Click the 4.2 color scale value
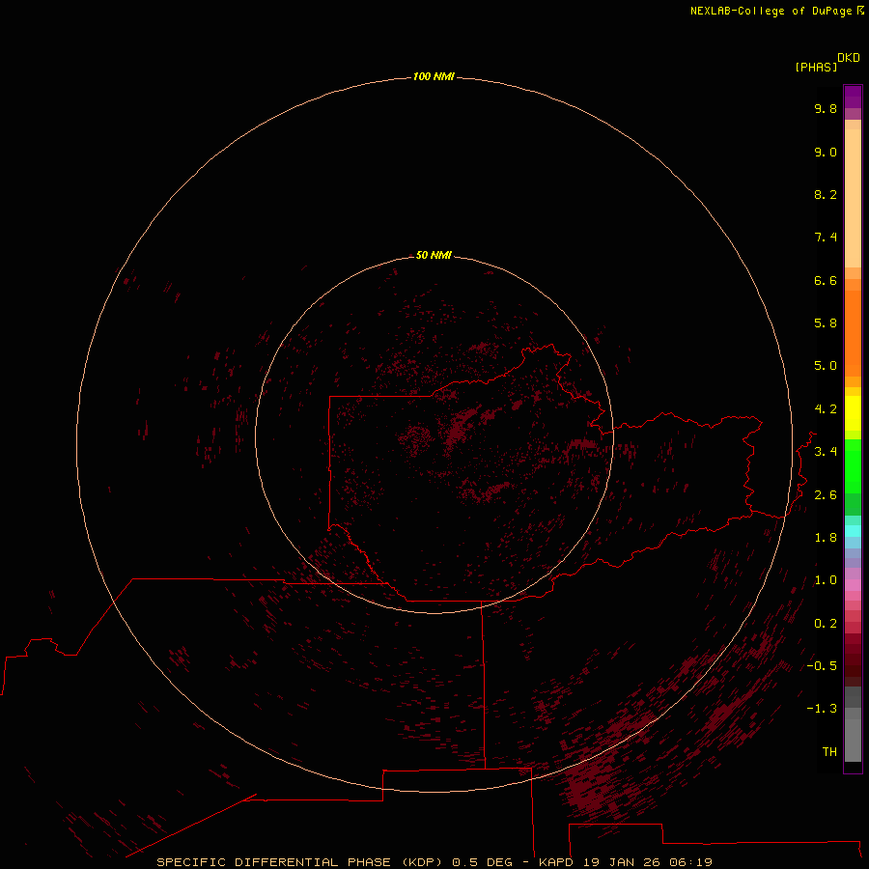 [826, 409]
